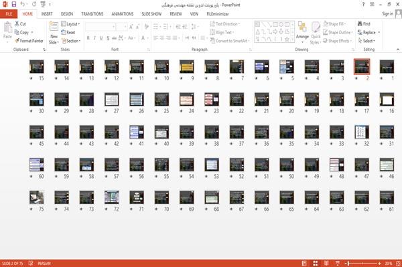The image size is (402, 267).
Task: Toggle text Shadow formatting
Action: point(108,38)
